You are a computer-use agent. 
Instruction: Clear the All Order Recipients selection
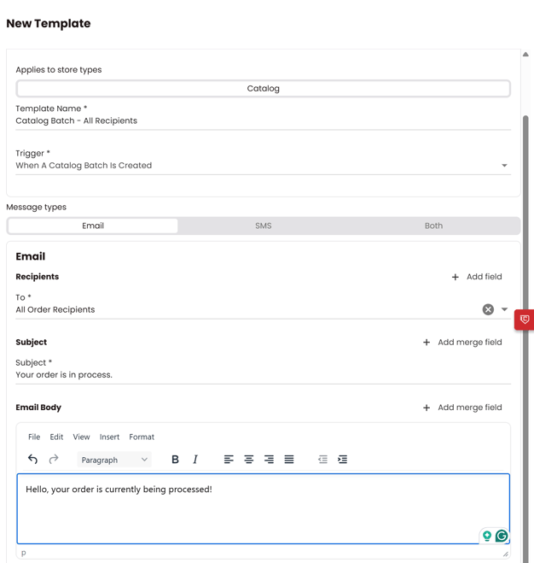tap(488, 309)
